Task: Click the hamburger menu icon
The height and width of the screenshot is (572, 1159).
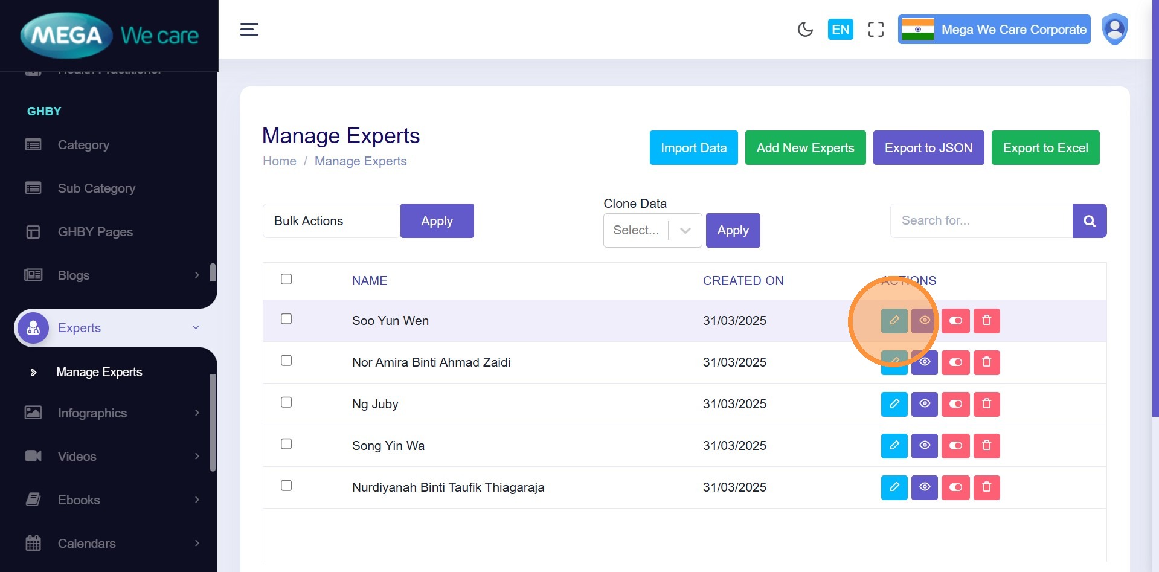Action: click(249, 30)
